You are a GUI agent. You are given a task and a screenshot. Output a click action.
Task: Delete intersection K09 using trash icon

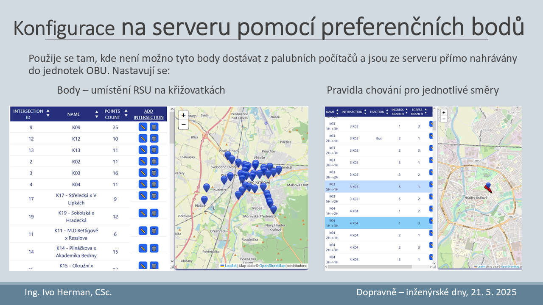coord(154,127)
